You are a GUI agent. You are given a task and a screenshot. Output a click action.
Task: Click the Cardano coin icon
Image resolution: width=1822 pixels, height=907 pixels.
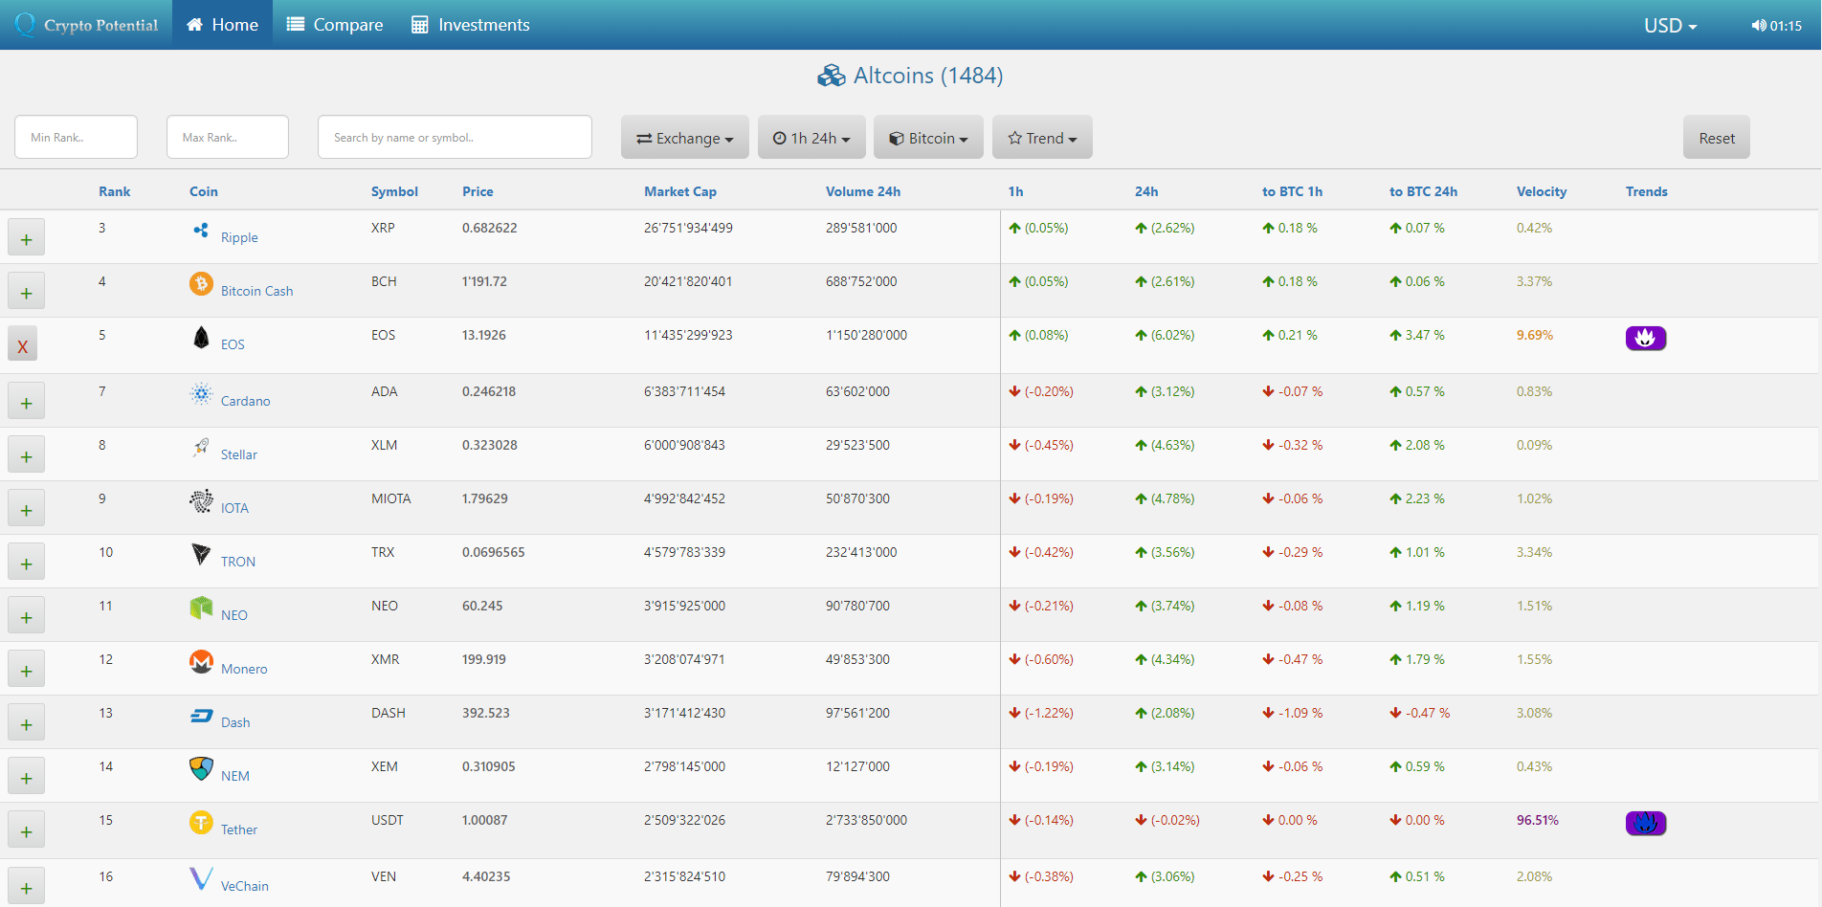[x=201, y=393]
